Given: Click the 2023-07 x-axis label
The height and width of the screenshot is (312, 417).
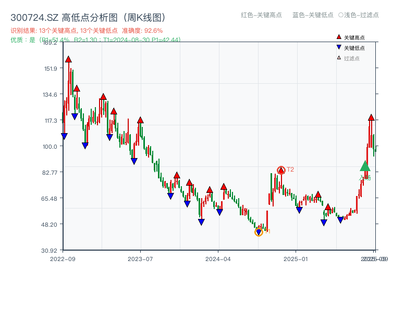Looking at the screenshot, I should coord(140,259).
